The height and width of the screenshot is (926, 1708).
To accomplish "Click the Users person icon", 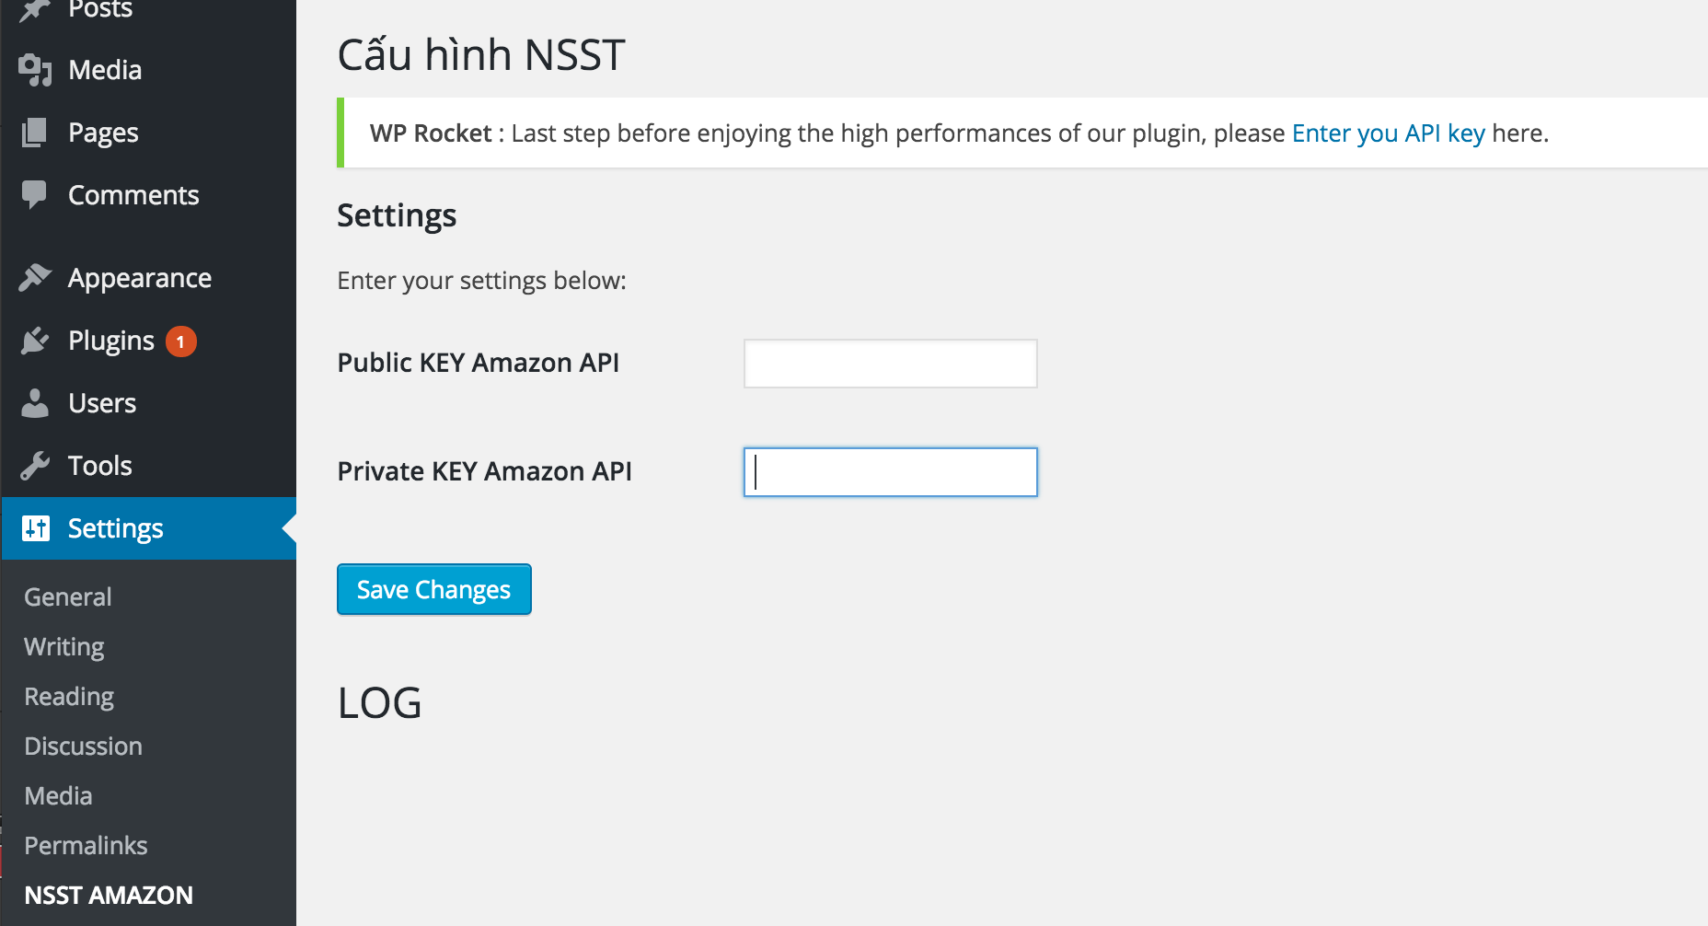I will tap(35, 403).
